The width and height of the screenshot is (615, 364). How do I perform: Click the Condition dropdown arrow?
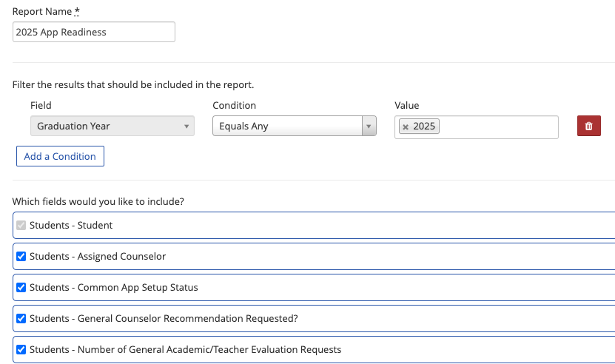(369, 127)
